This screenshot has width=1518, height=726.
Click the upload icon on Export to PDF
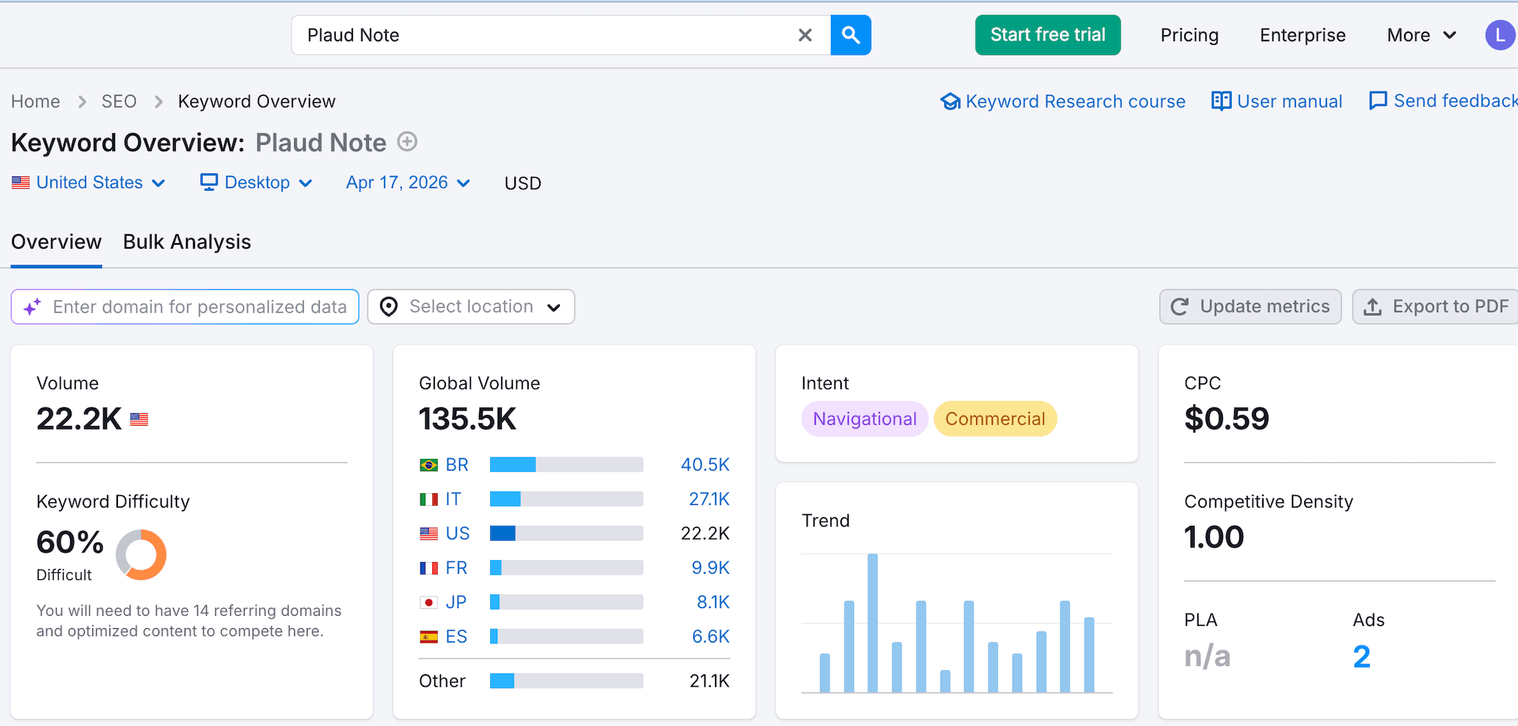tap(1373, 307)
